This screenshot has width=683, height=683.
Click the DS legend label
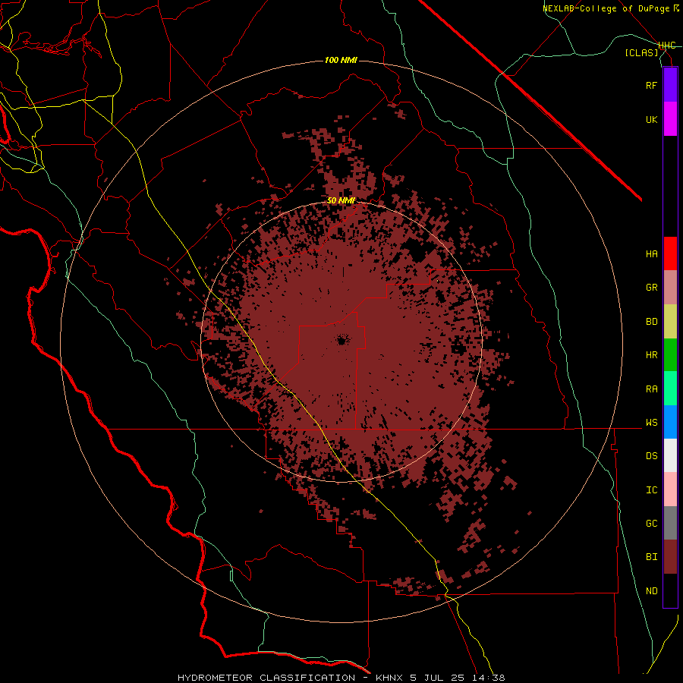651,456
